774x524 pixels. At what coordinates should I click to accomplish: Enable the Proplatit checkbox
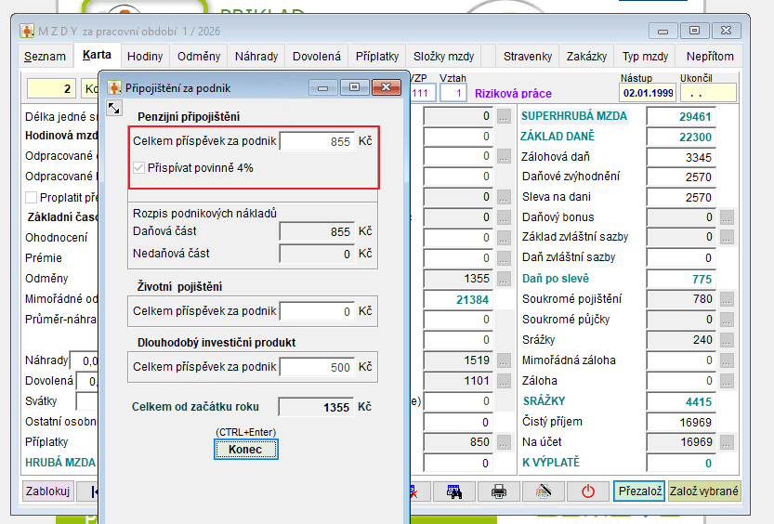point(32,197)
